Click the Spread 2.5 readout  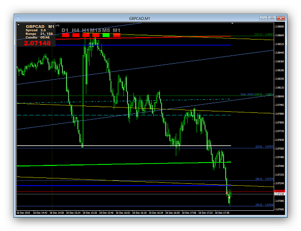pos(36,30)
